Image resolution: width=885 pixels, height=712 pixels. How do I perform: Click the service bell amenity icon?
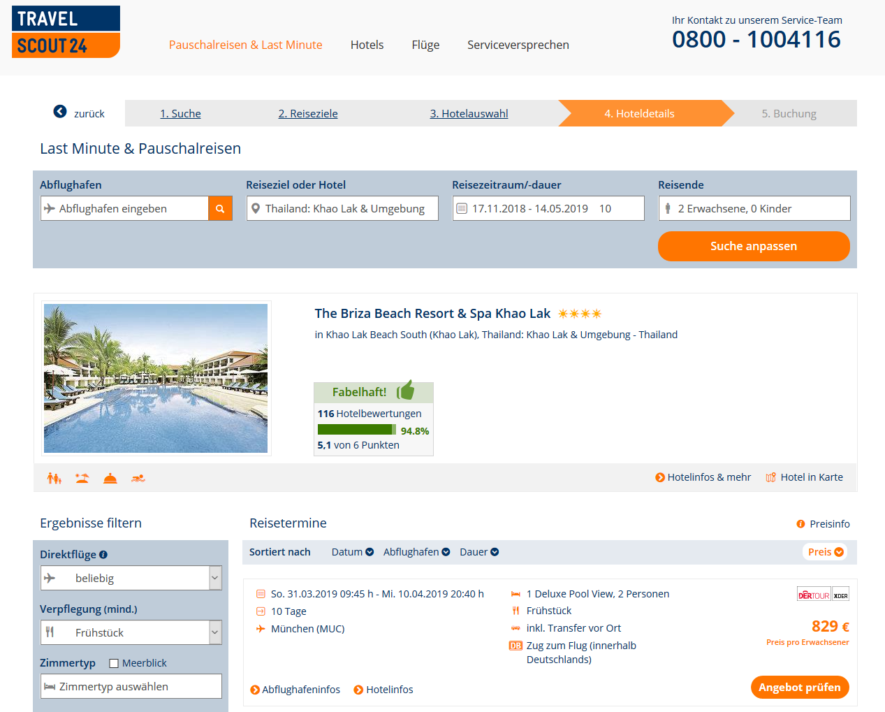click(110, 478)
